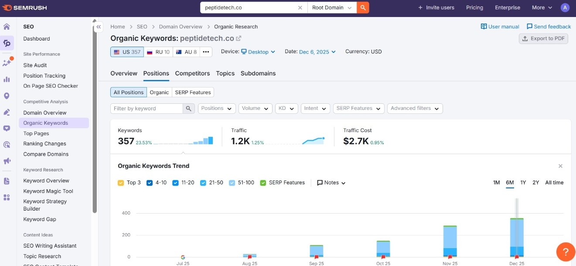576x266 pixels.
Task: Open the User manual link
Action: coord(500,27)
